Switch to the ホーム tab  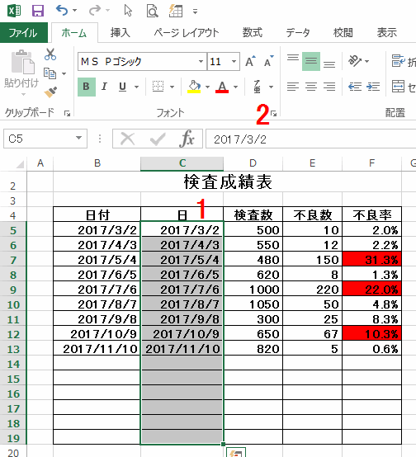[x=74, y=33]
